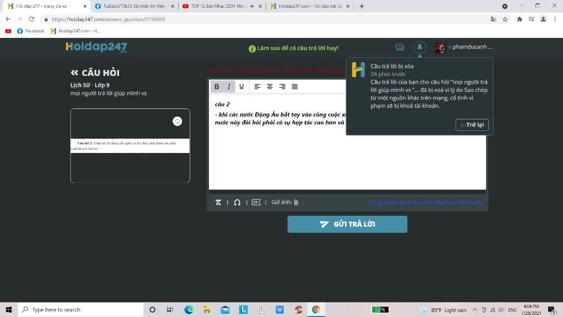Viewport: 563px width, 317px height.
Task: Show hidden system tray icons
Action: tap(474, 309)
